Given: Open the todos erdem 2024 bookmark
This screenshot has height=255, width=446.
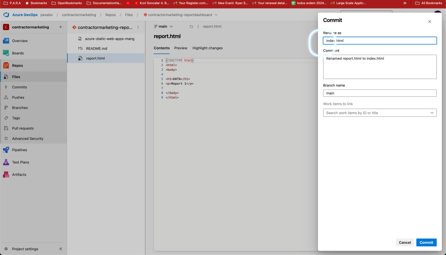Looking at the screenshot, I should (x=309, y=3).
